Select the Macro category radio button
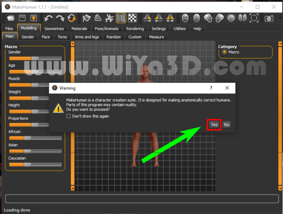 [x=224, y=52]
